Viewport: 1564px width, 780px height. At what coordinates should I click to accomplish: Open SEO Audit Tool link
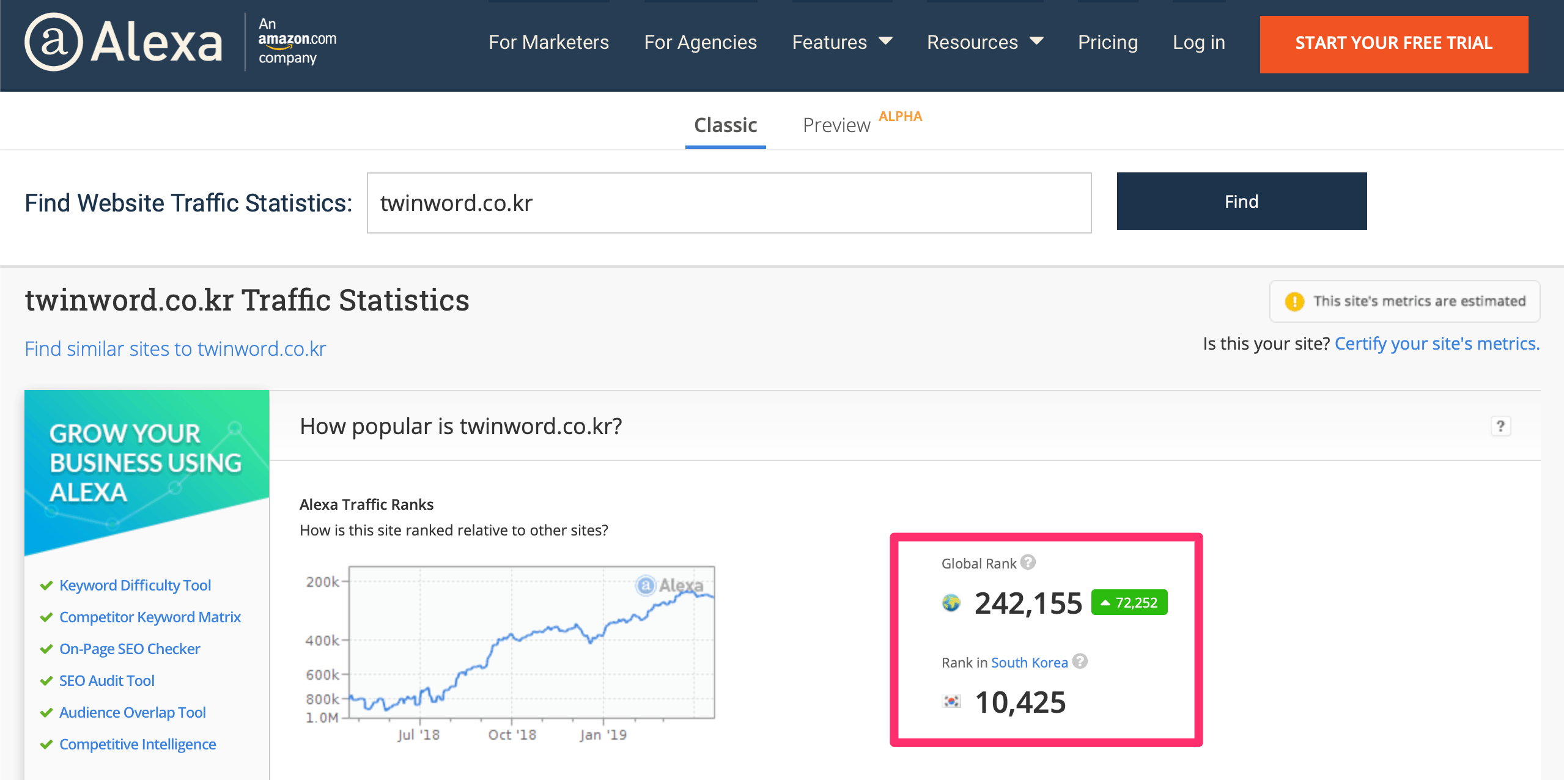106,680
